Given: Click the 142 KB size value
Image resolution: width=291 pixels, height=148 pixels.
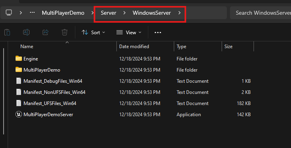Looking at the screenshot, I should coord(244,115).
